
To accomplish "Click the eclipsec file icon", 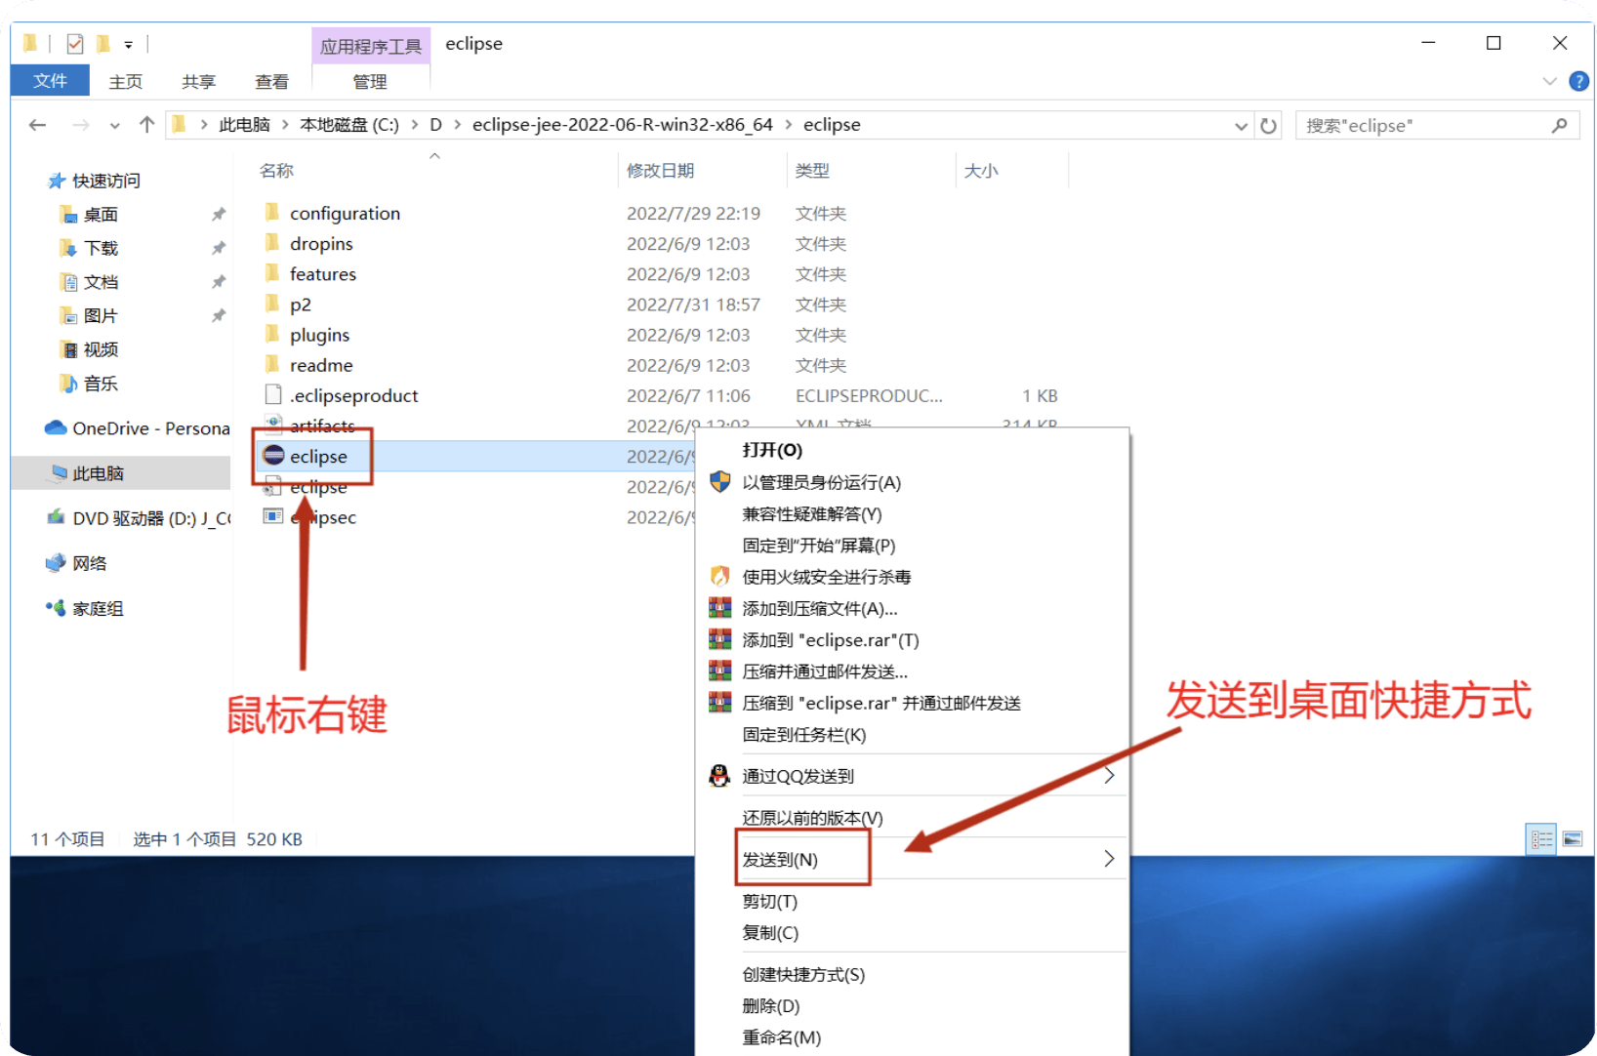I will (273, 516).
